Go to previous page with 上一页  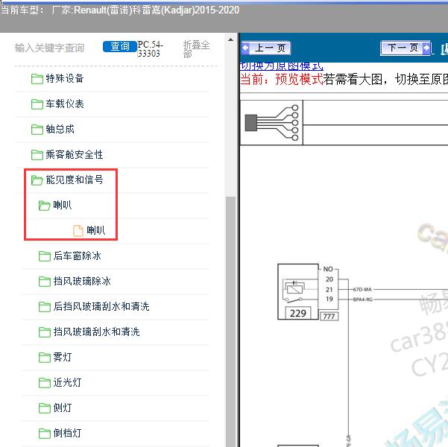pos(266,48)
